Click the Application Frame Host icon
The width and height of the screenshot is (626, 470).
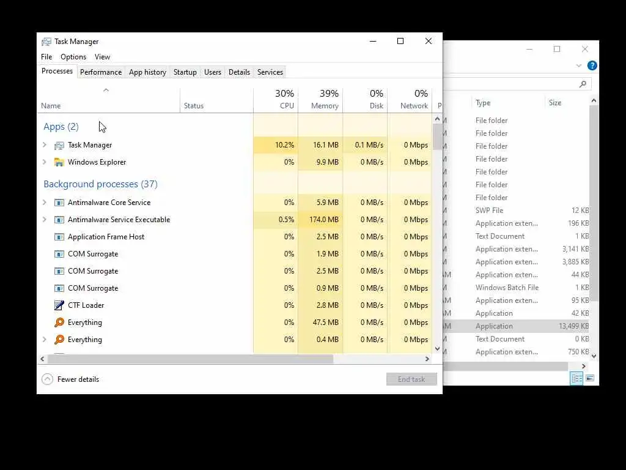pyautogui.click(x=59, y=237)
